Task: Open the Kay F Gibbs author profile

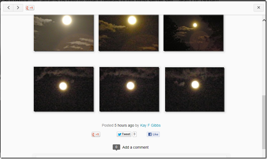Action: tap(150, 125)
